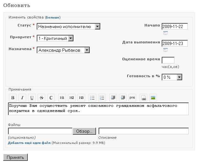Focus the file path input field
This screenshot has height=164, width=198.
coord(40,131)
